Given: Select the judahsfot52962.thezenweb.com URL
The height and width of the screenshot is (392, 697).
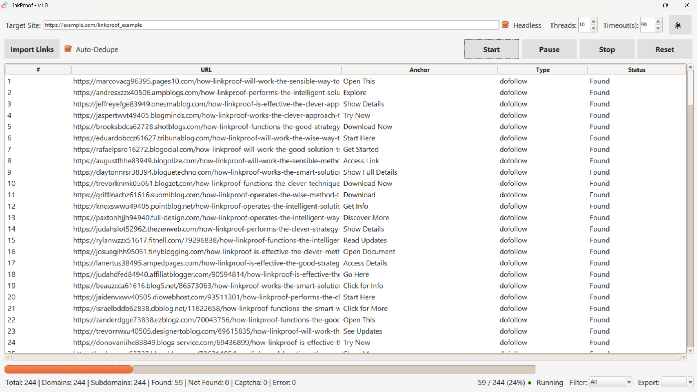Looking at the screenshot, I should [x=206, y=229].
